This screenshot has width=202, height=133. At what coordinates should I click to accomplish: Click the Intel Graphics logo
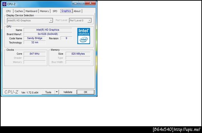84,36
